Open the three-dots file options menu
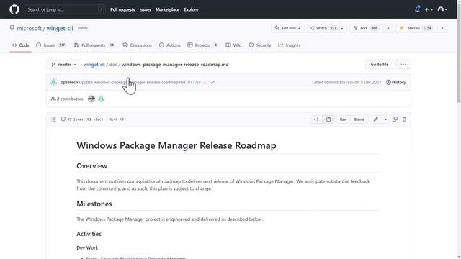This screenshot has width=461, height=259. [403, 64]
